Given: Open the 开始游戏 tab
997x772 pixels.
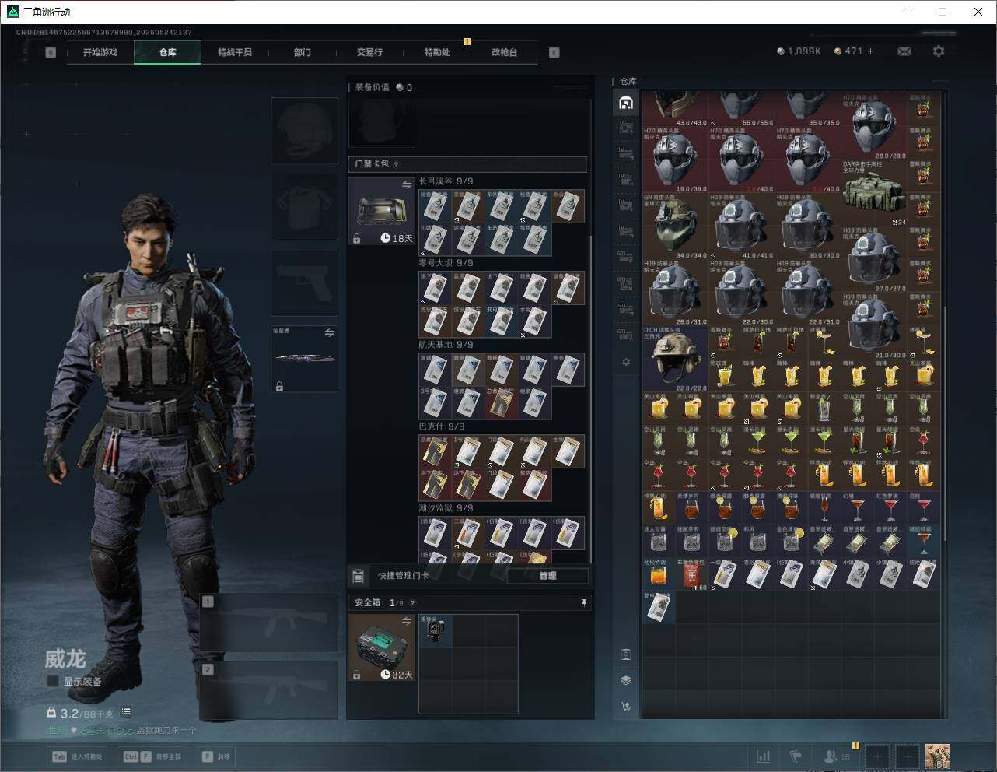Looking at the screenshot, I should (x=100, y=52).
